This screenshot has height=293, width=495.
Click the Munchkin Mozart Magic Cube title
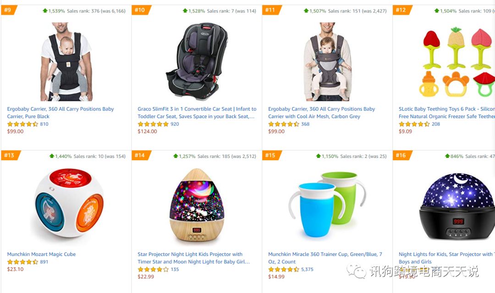click(41, 254)
